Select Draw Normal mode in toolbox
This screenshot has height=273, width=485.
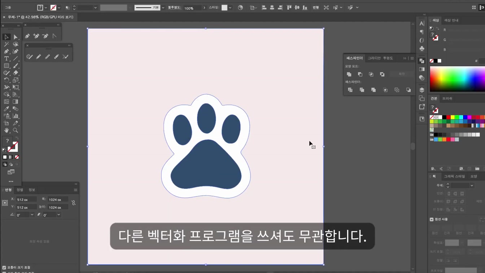pos(5,164)
